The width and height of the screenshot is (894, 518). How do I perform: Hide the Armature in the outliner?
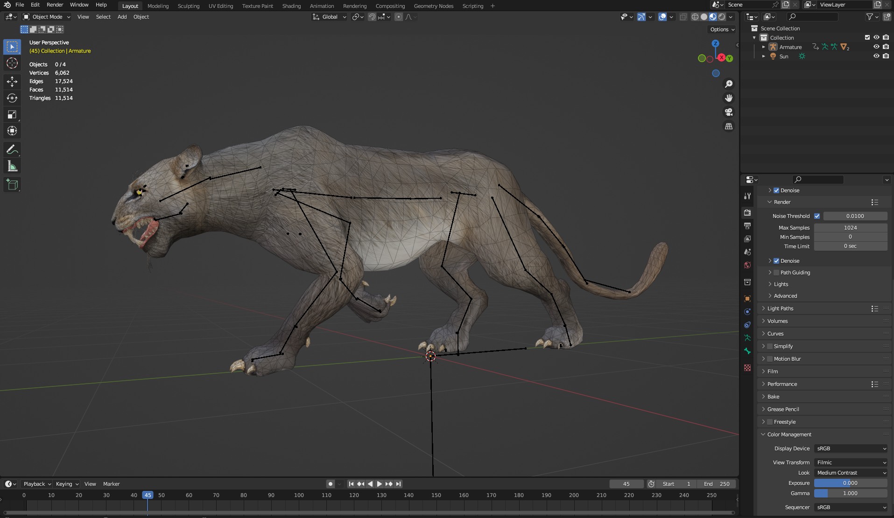[x=876, y=47]
